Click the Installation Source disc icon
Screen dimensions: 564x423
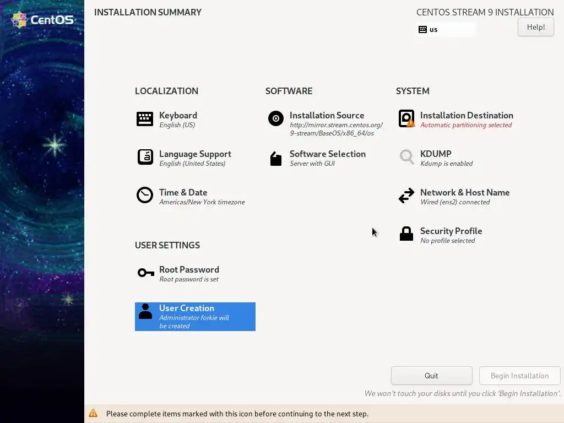tap(276, 118)
